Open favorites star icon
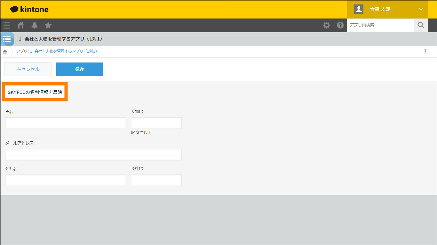The width and height of the screenshot is (437, 245). (48, 25)
